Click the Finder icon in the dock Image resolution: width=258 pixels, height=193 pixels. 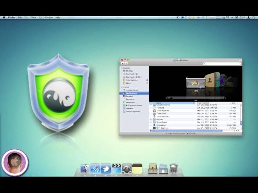click(85, 168)
